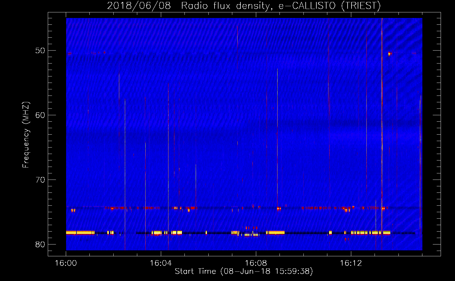Click the '50' frequency tick label
Screen dimensions: 455x281
tap(40, 51)
